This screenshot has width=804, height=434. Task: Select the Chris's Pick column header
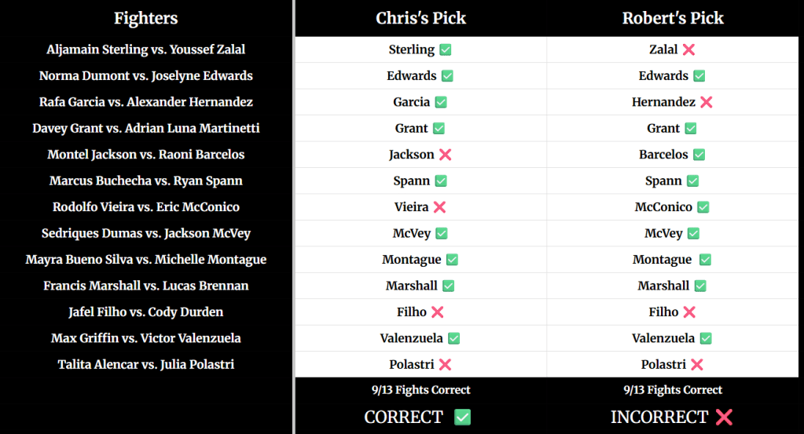(x=420, y=18)
